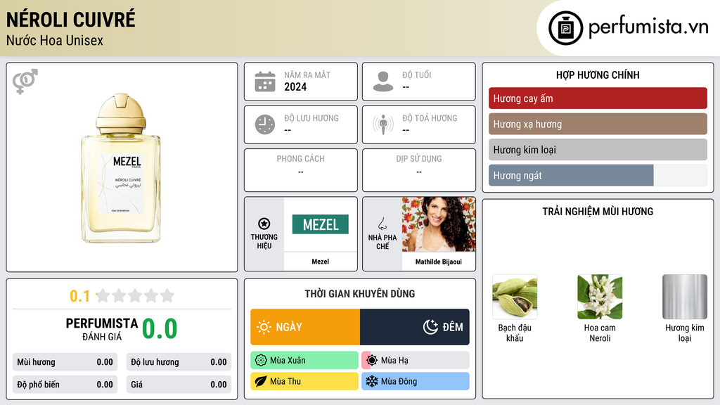The height and width of the screenshot is (405, 720).
Task: Click the sun icon beside Mùa Hạ
Action: tap(372, 361)
